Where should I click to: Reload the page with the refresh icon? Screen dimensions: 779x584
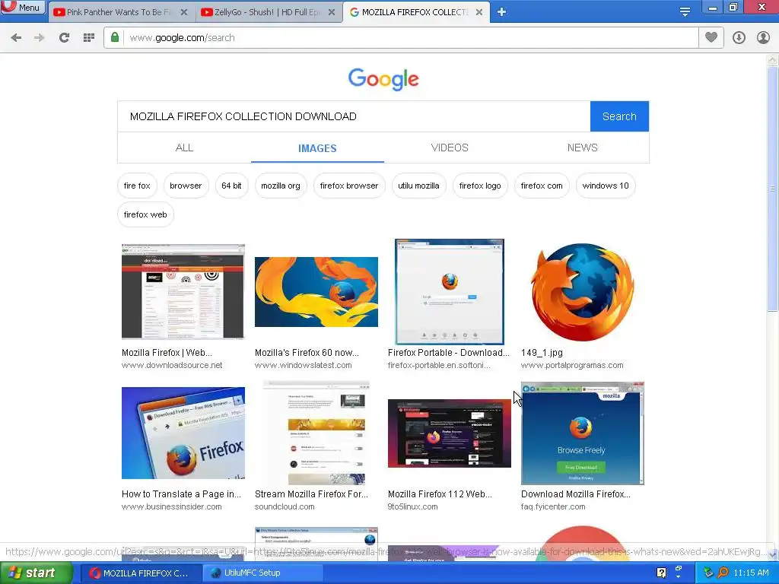64,38
